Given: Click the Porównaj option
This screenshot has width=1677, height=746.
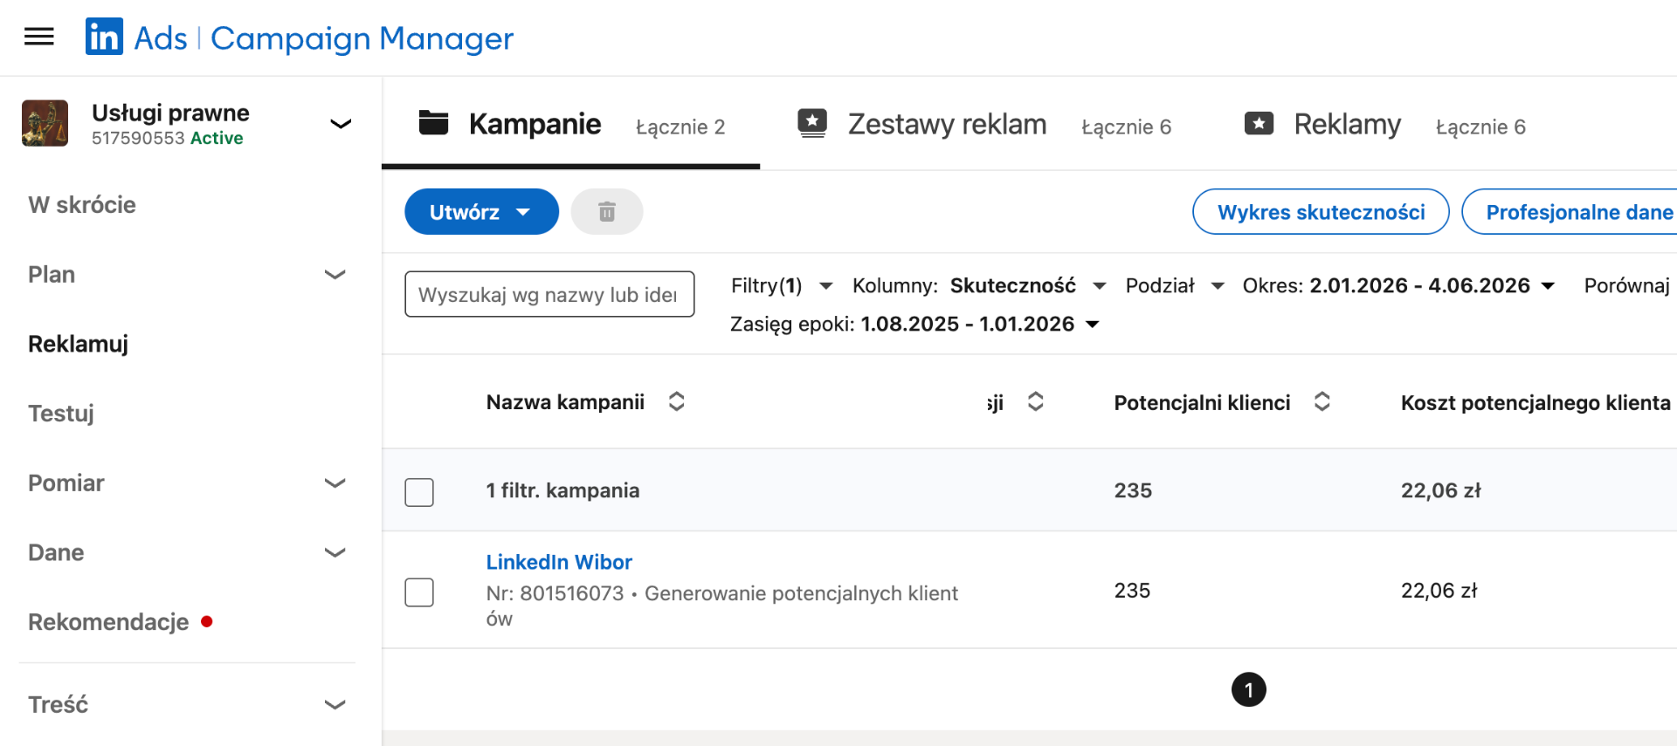Looking at the screenshot, I should (x=1626, y=286).
